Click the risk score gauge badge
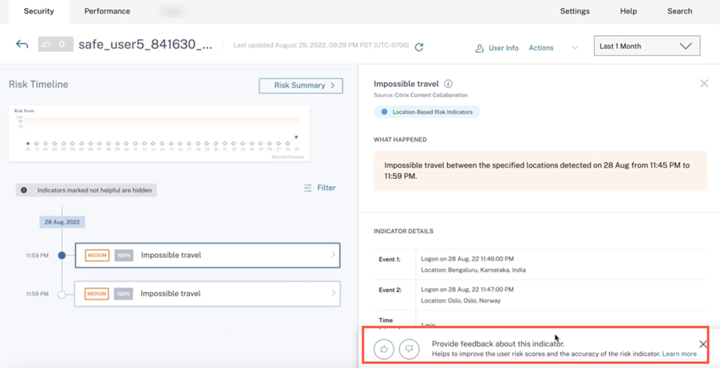This screenshot has height=368, width=720. point(56,45)
